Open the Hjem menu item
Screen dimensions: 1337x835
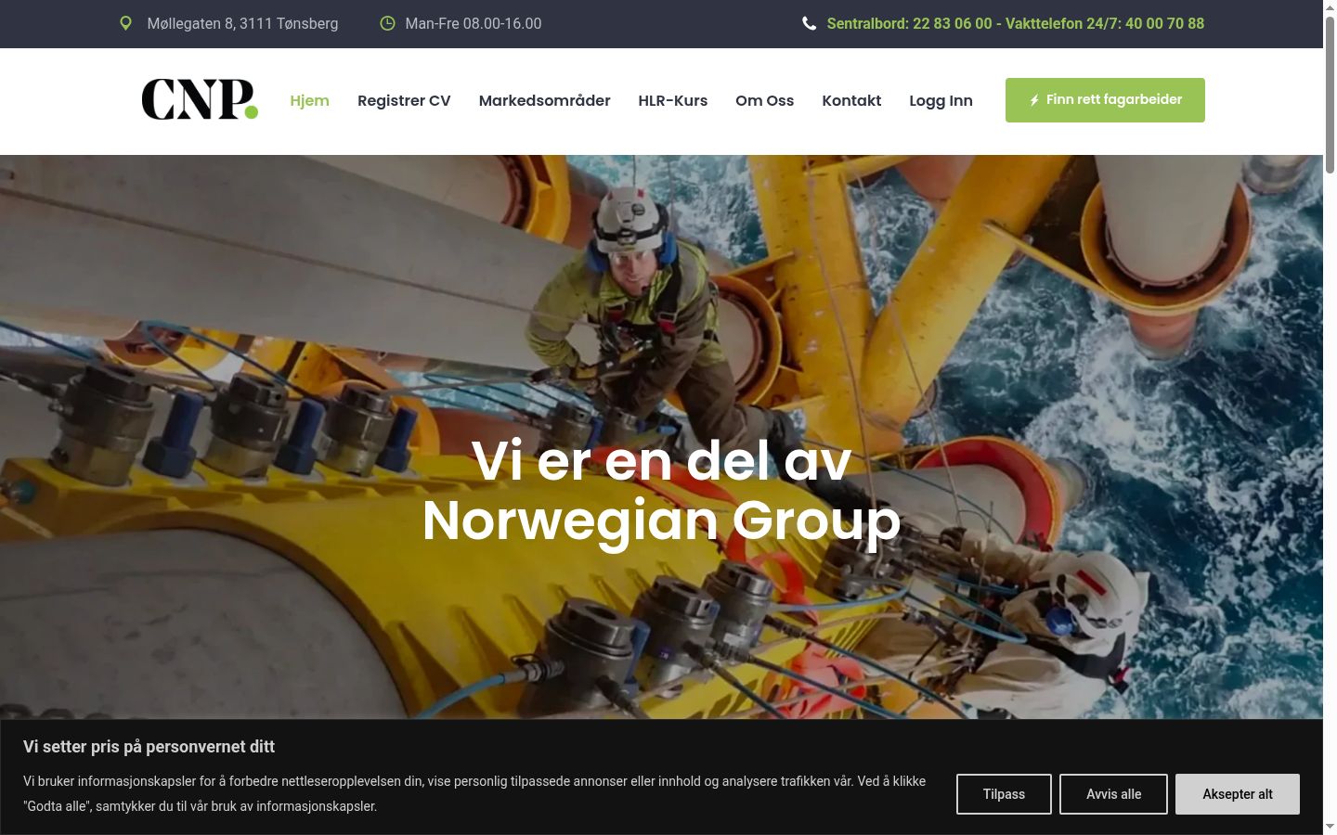309,100
